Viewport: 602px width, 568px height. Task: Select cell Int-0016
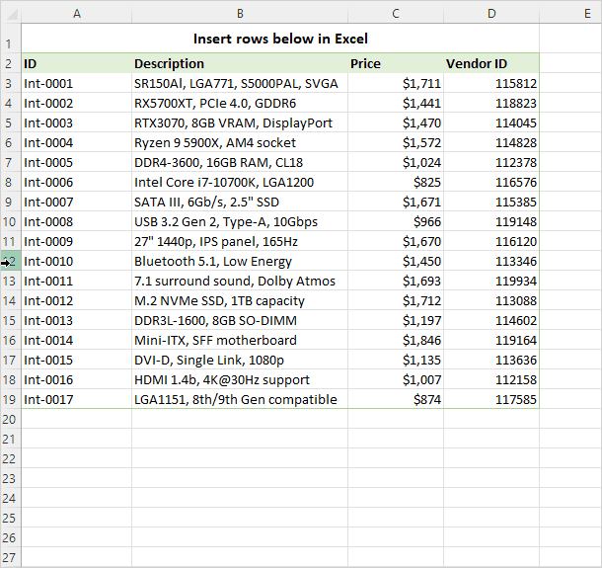coord(77,379)
